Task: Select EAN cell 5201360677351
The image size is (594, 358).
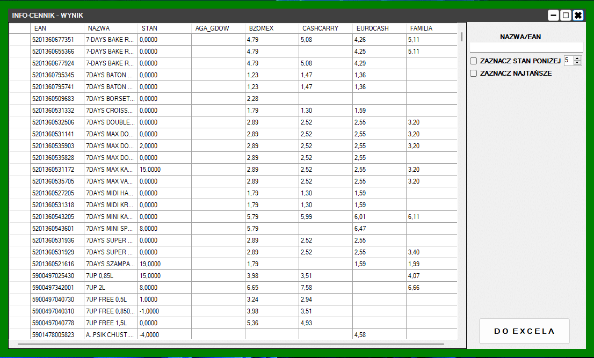Action: click(x=57, y=40)
